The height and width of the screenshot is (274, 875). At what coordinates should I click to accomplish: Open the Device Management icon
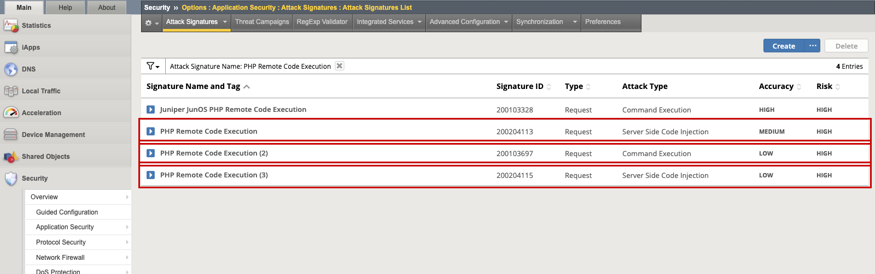(11, 135)
